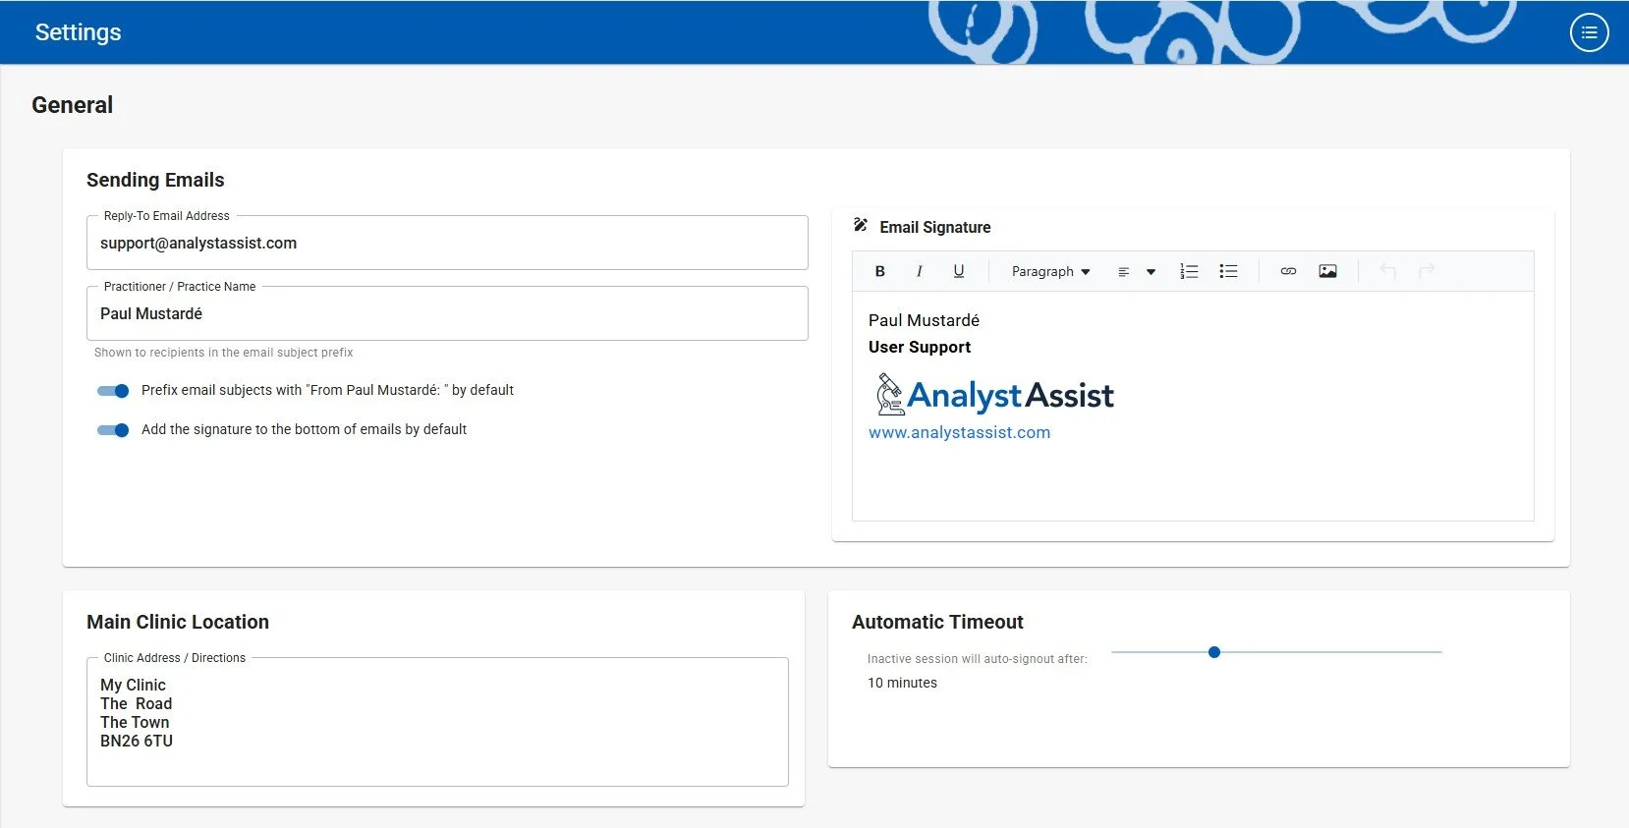Viewport: 1629px width, 828px height.
Task: Click the 'User Support' signature text
Action: pyautogui.click(x=920, y=347)
